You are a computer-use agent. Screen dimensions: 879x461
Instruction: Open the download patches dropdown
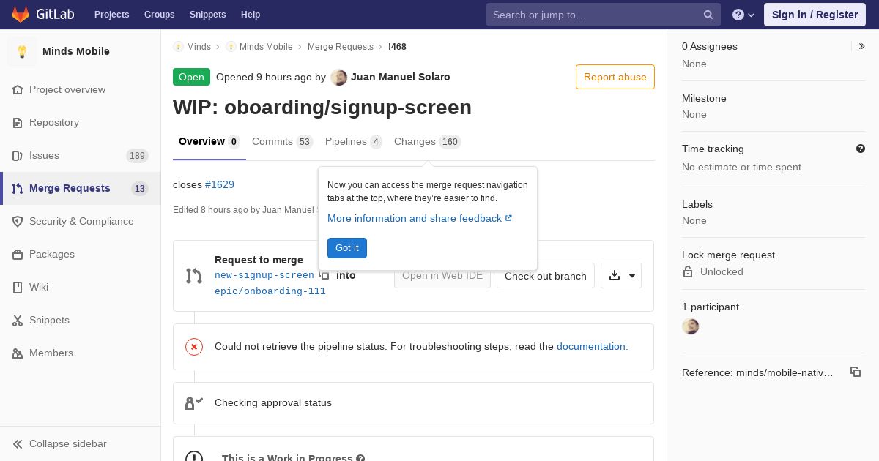(621, 276)
